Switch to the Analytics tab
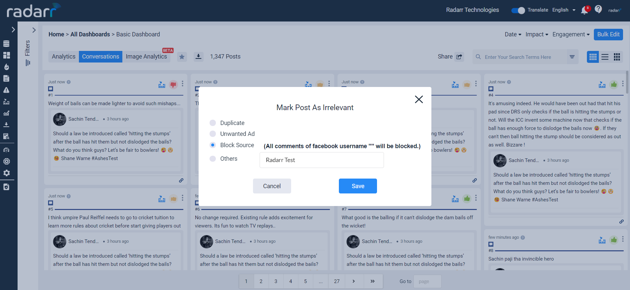 pos(63,57)
